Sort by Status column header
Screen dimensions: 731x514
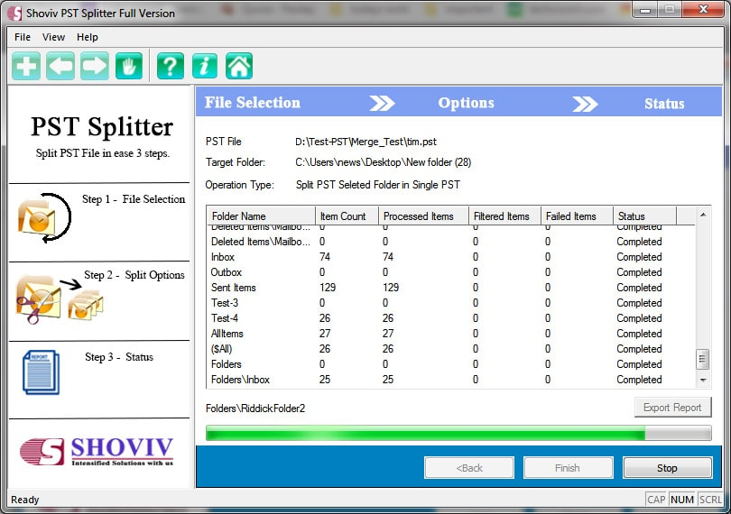point(644,216)
